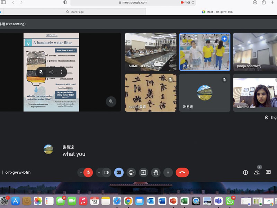Expand video settings arrow beside camera
Viewport: 277px width, 208px height.
(99, 172)
